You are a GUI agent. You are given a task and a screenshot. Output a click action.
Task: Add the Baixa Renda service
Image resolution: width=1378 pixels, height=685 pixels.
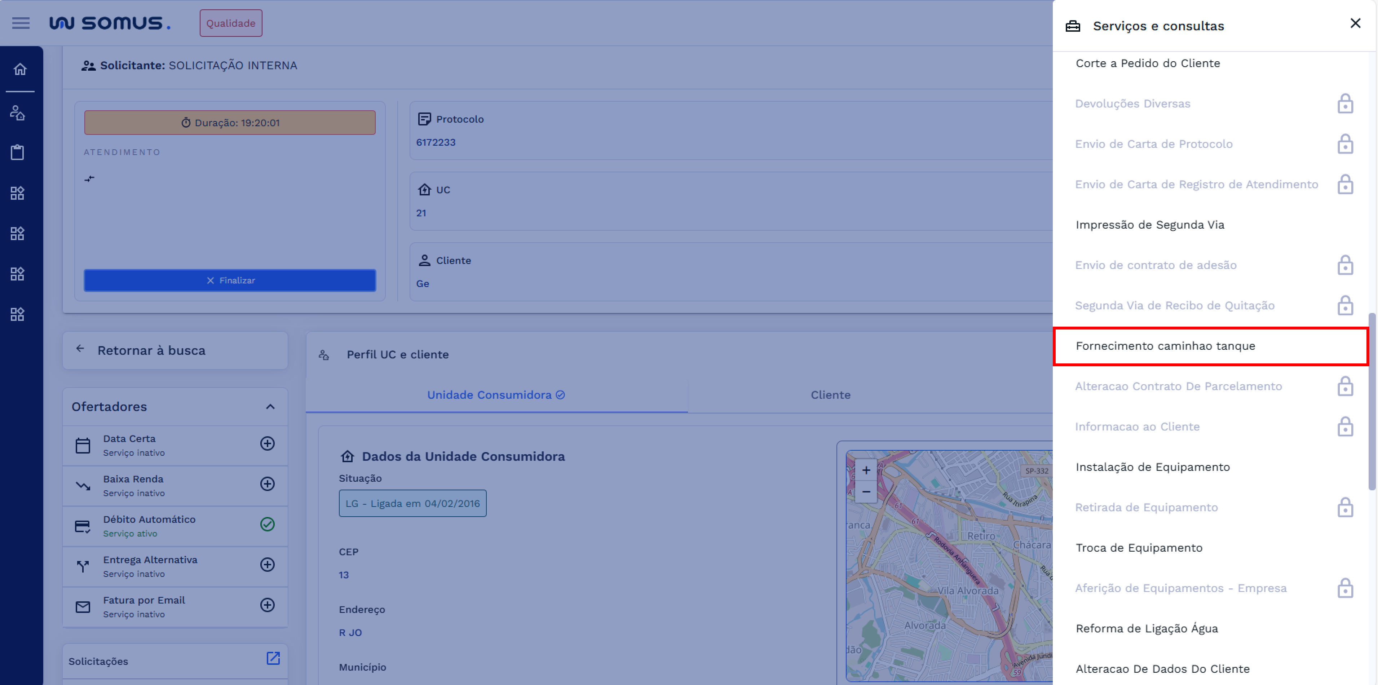268,484
